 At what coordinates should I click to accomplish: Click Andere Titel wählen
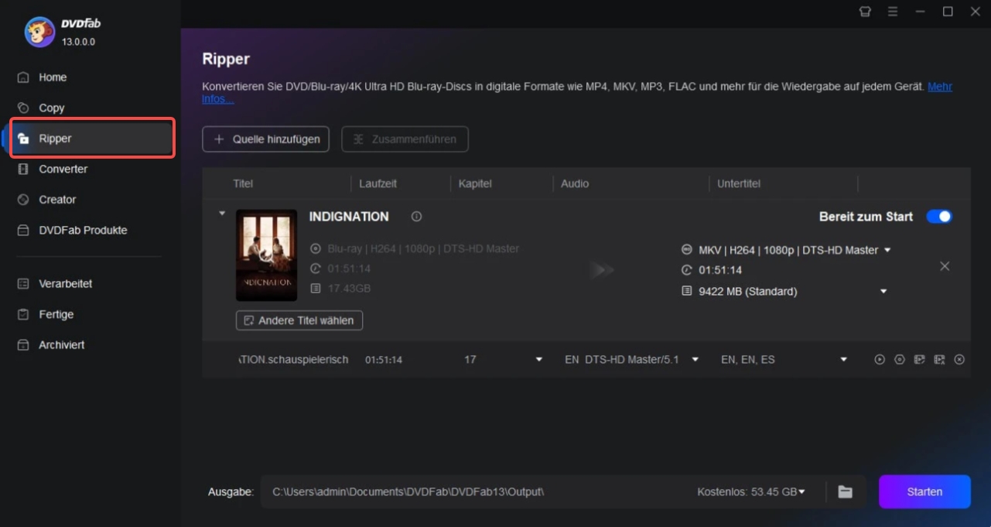(x=299, y=320)
